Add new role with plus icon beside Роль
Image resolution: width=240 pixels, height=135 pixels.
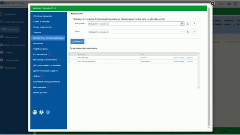tap(194, 32)
